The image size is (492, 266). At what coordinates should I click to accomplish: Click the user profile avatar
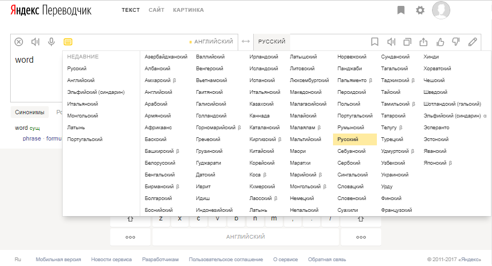pos(441,10)
